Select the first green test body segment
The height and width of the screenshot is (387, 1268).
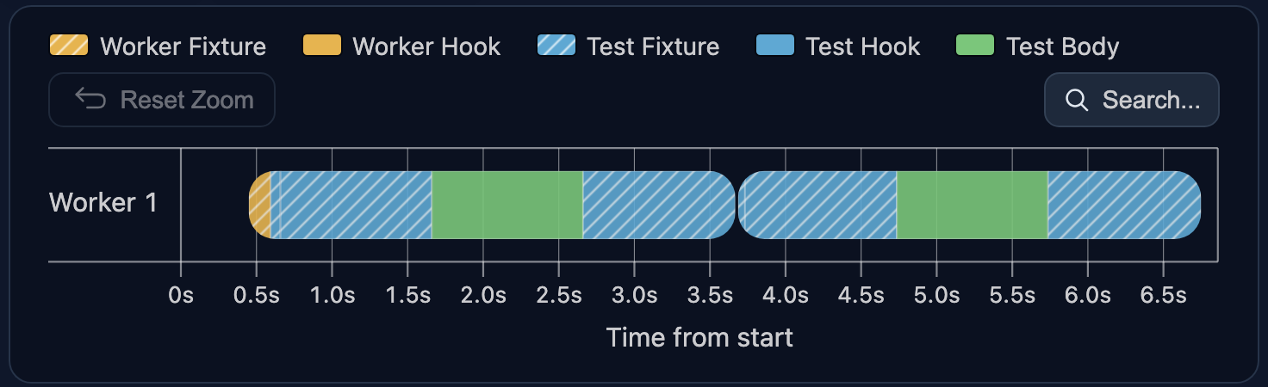pyautogui.click(x=507, y=205)
